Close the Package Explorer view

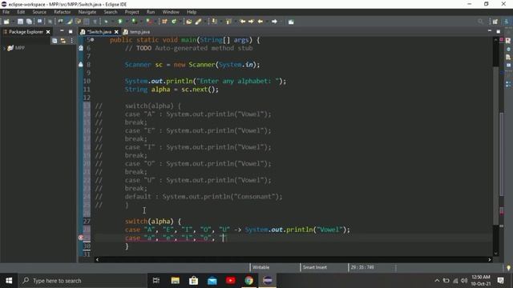(x=48, y=32)
